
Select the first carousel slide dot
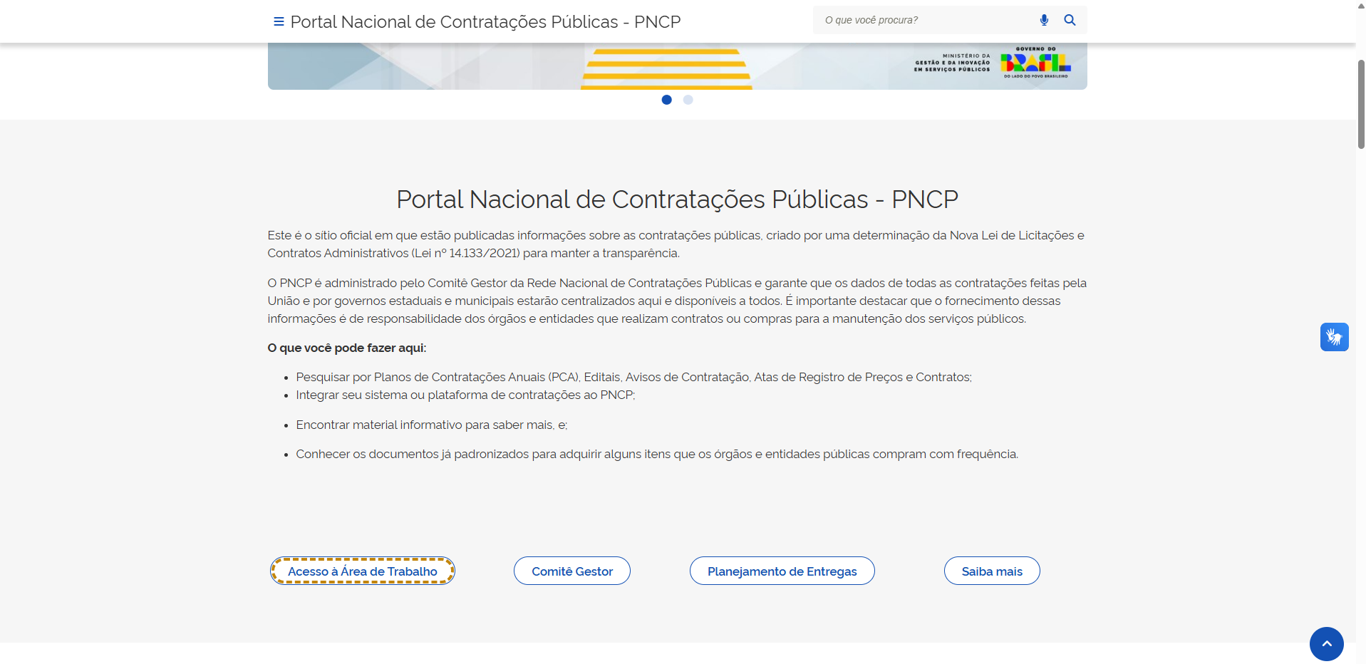click(x=666, y=100)
